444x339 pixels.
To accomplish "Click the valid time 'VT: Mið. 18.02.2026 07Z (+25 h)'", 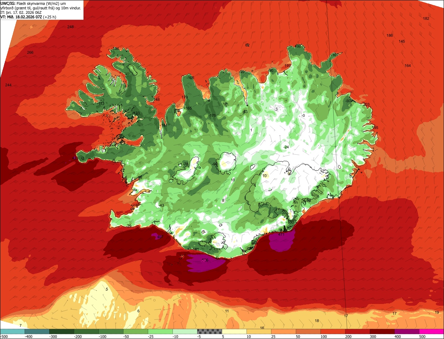I will (28, 17).
